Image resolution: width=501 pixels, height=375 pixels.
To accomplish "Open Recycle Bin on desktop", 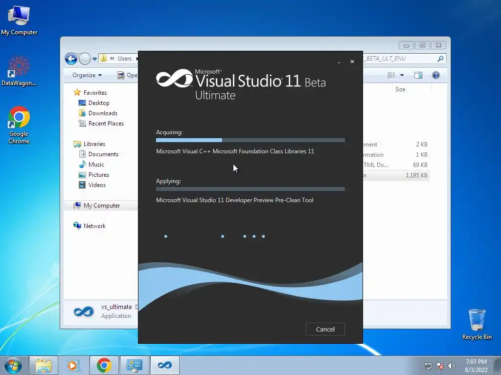I will pos(477,324).
